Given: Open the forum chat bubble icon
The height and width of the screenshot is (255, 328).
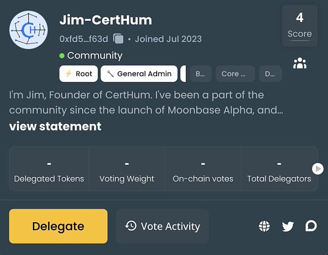Looking at the screenshot, I should 311,226.
